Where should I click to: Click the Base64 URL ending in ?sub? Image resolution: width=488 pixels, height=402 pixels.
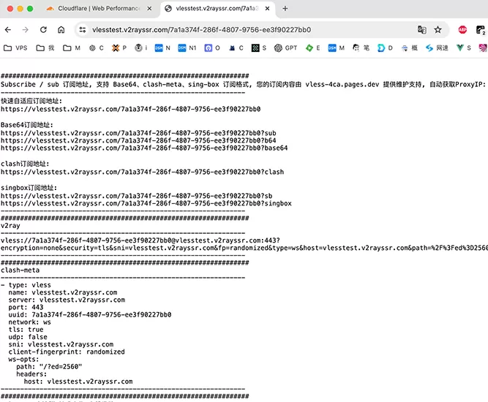(138, 133)
